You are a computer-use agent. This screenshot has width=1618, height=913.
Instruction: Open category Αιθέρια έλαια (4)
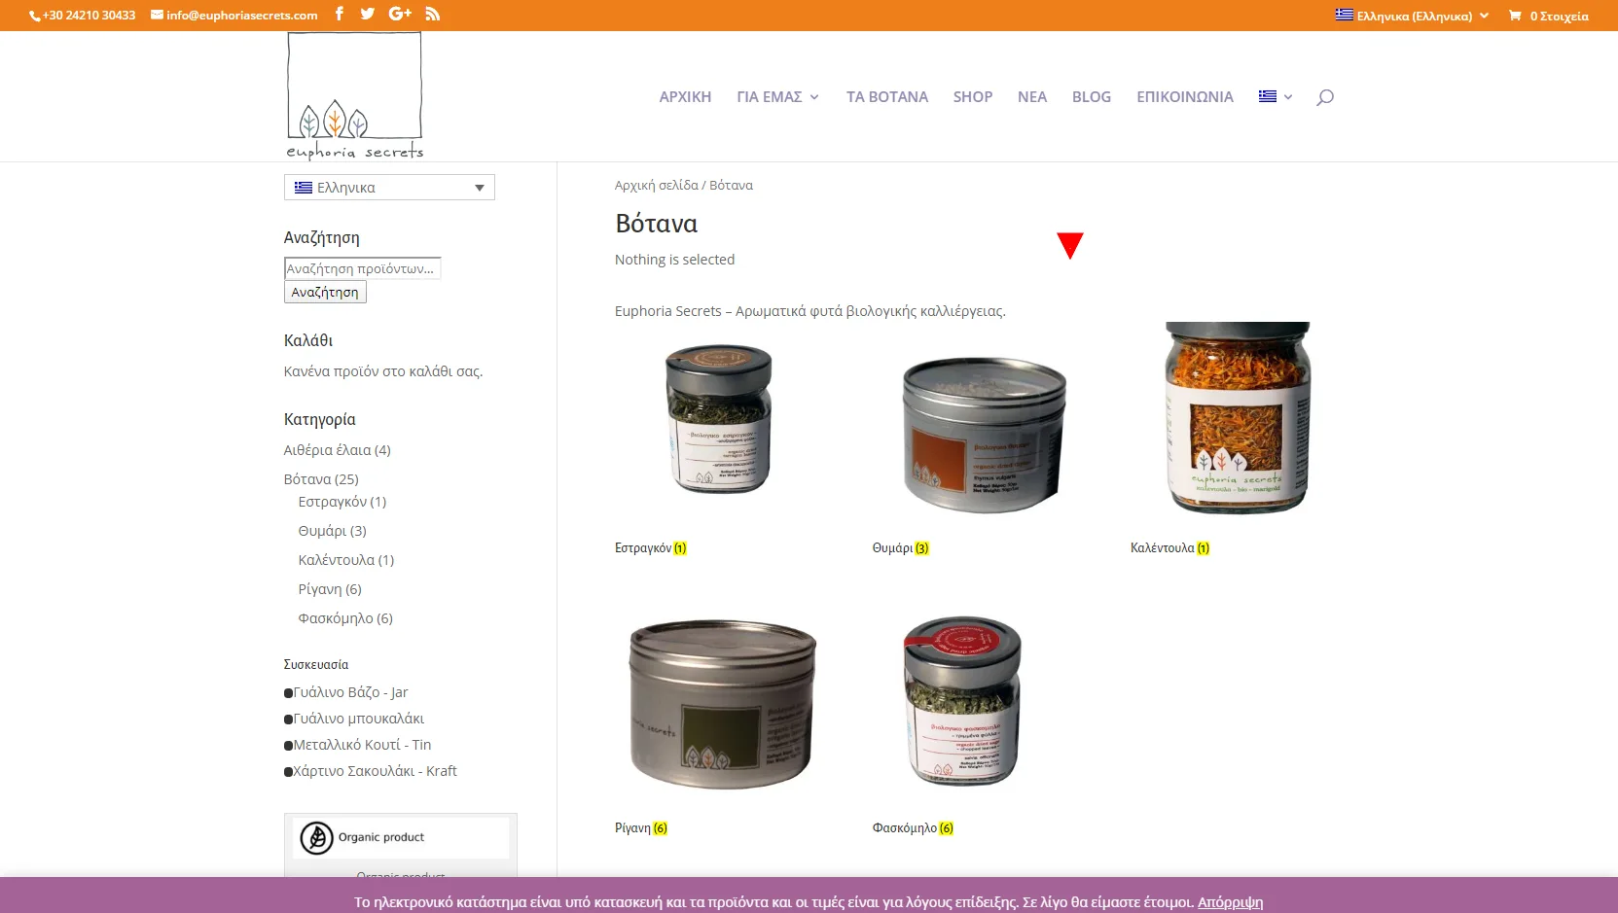click(337, 450)
